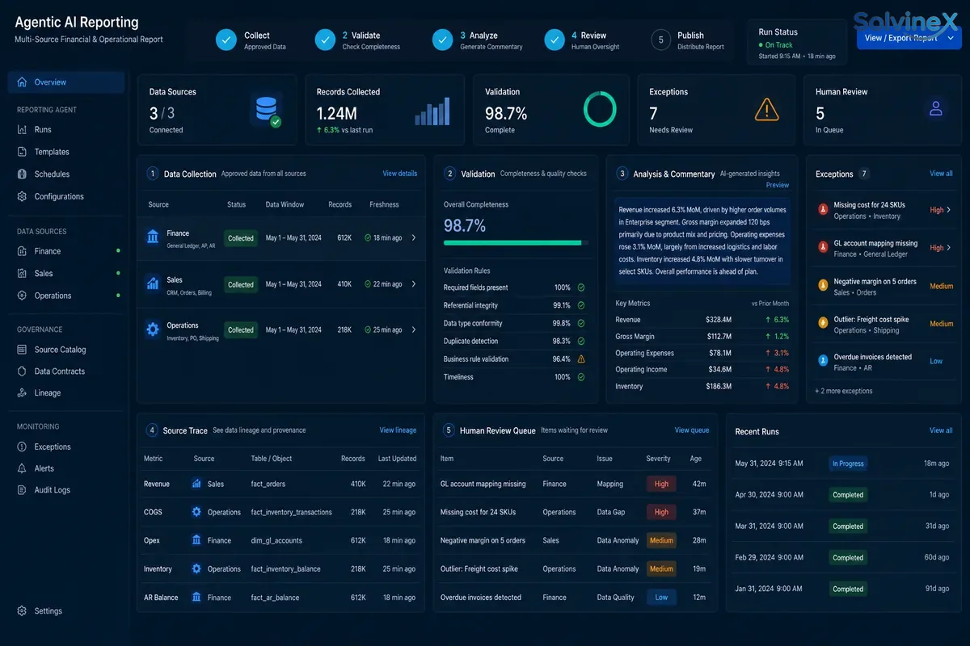Viewport: 970px width, 646px height.
Task: Select the Review step checkmark
Action: pyautogui.click(x=554, y=40)
